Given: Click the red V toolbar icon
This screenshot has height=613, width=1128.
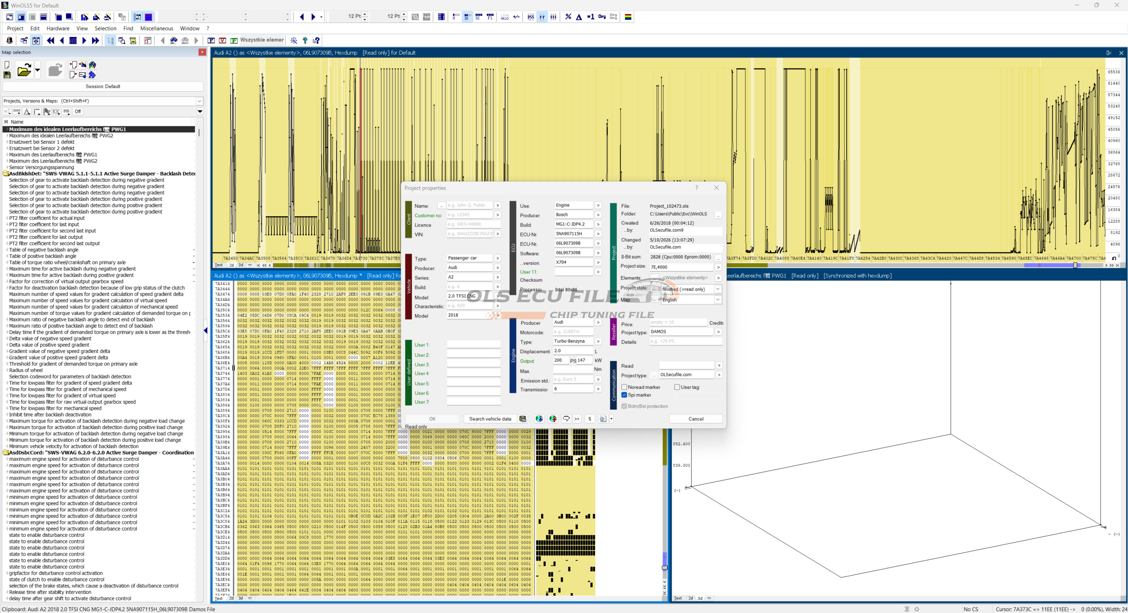Looking at the screenshot, I should click(223, 41).
